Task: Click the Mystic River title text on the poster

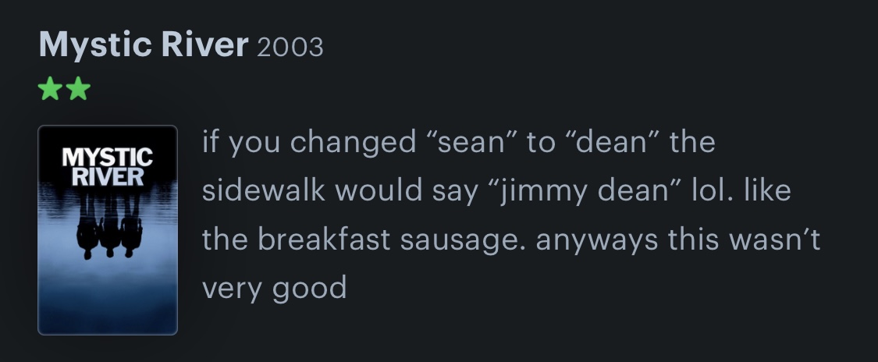Action: (108, 167)
